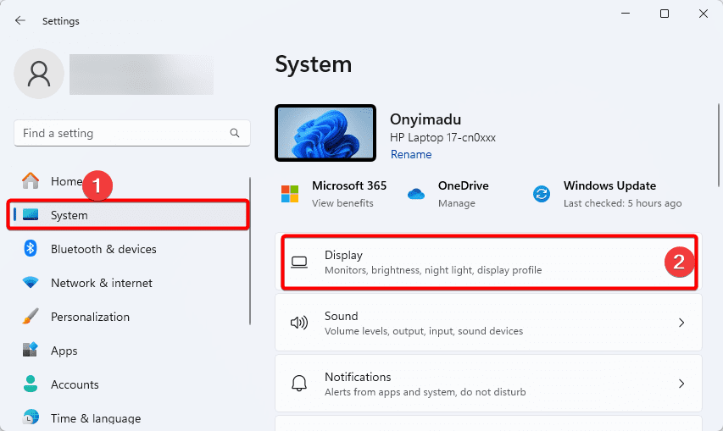Click the Rename link under device name

tap(411, 155)
